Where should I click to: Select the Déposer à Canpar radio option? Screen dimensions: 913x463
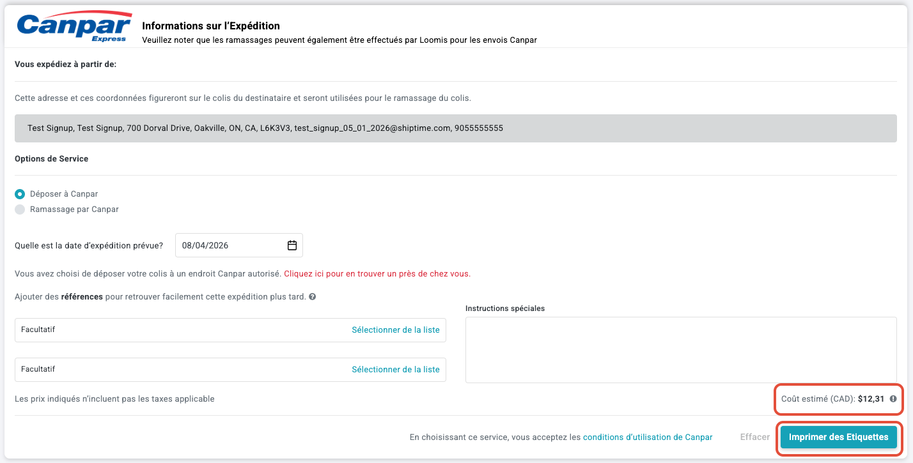pyautogui.click(x=20, y=194)
